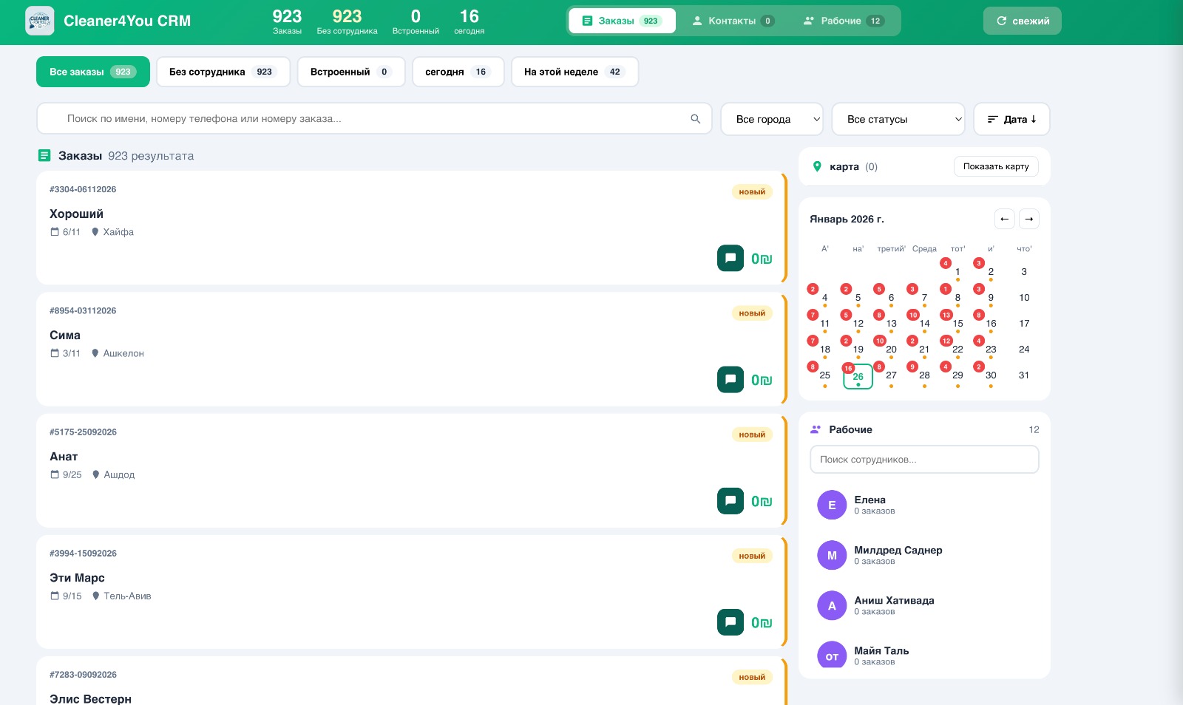Screen dimensions: 1183x705
Task: Click the 0 Встроенный header statistic
Action: 416,21
